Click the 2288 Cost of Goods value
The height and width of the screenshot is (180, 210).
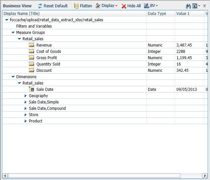tap(181, 51)
